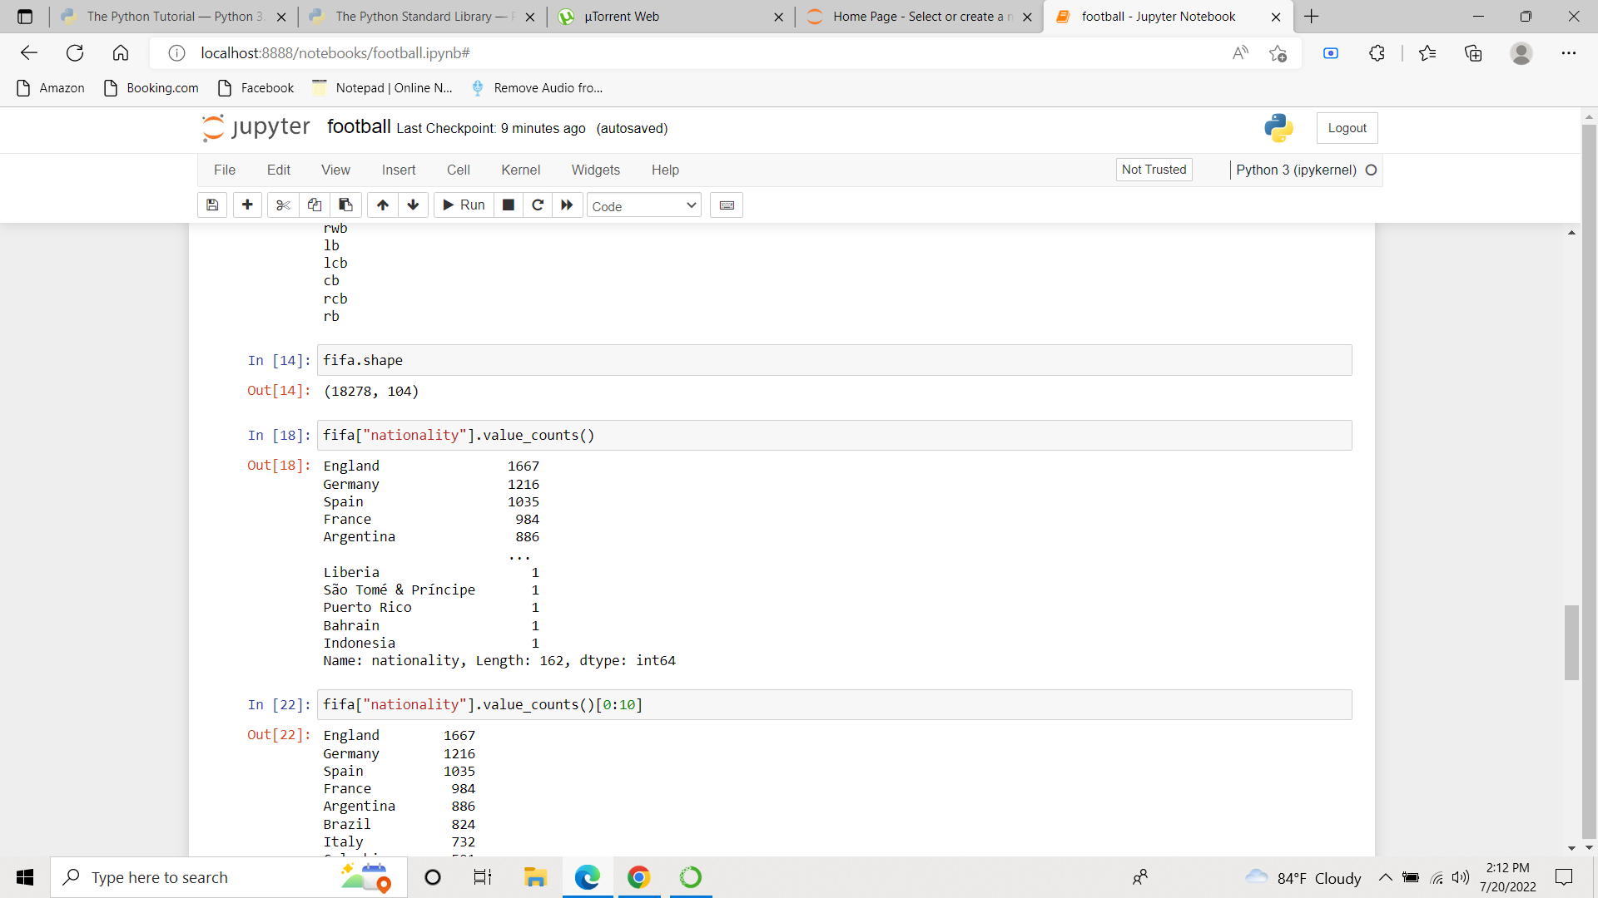Move the selected cell up with arrow icon

click(382, 205)
